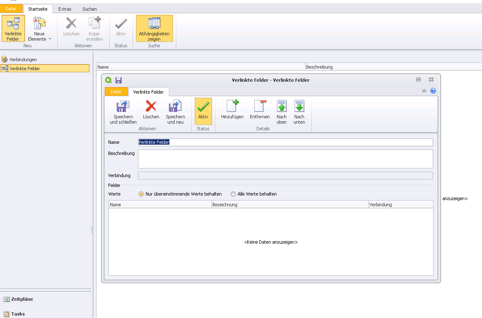Move field down with Nach unten

point(299,107)
